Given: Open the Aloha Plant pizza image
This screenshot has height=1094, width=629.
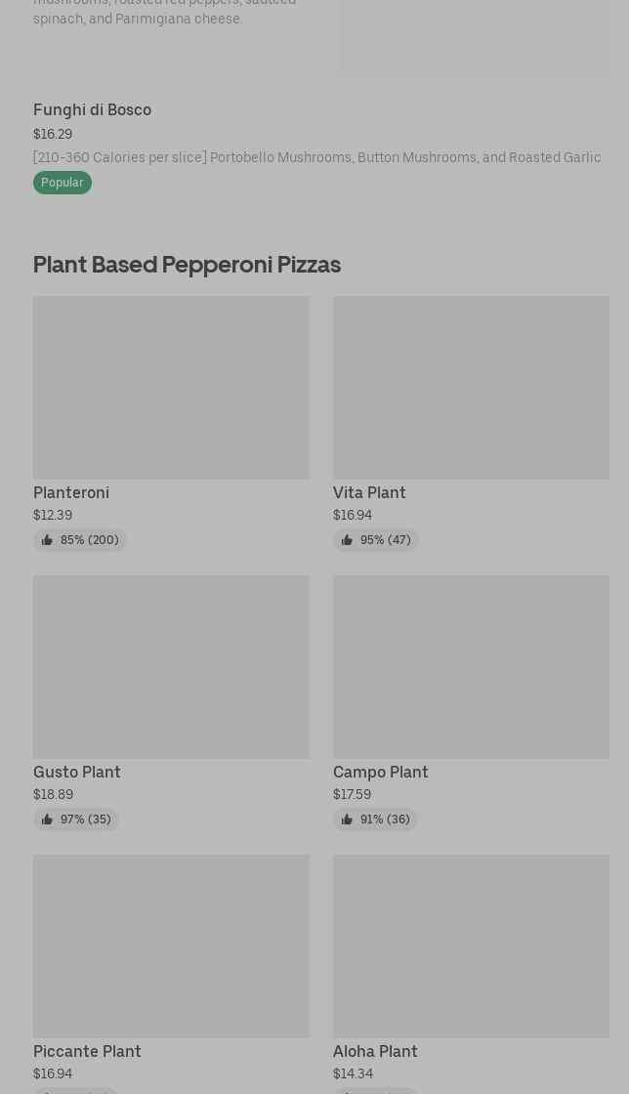Looking at the screenshot, I should (471, 946).
